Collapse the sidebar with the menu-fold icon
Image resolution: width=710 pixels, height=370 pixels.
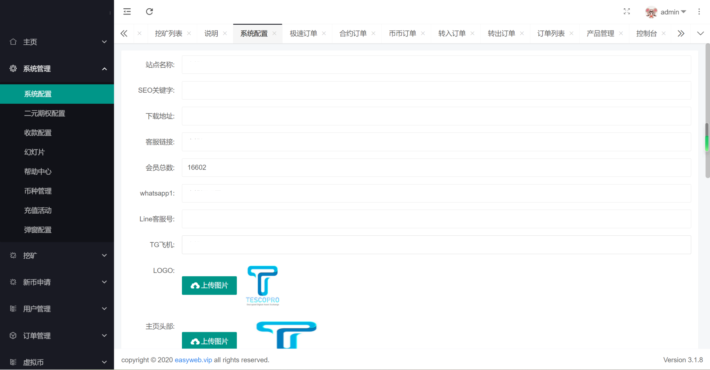(127, 12)
